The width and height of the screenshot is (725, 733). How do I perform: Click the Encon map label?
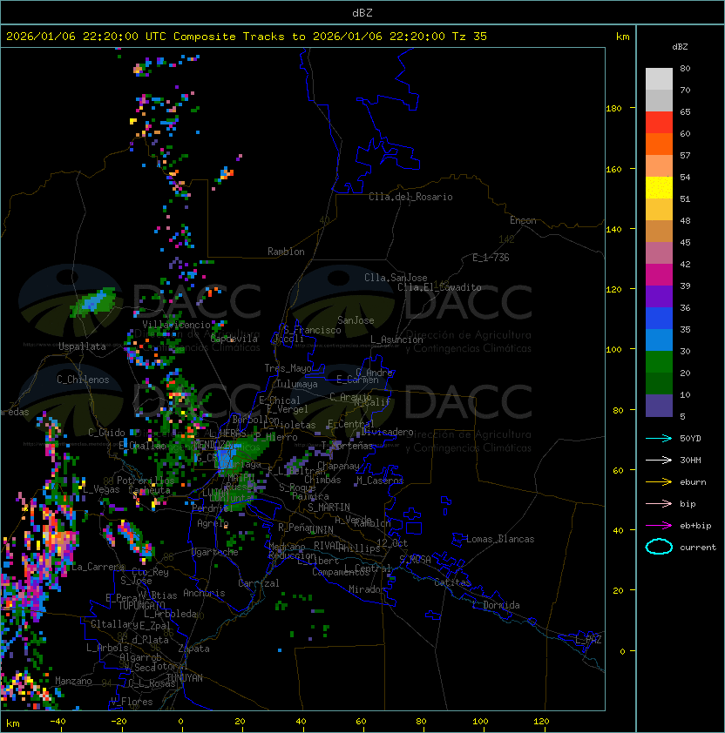[523, 220]
